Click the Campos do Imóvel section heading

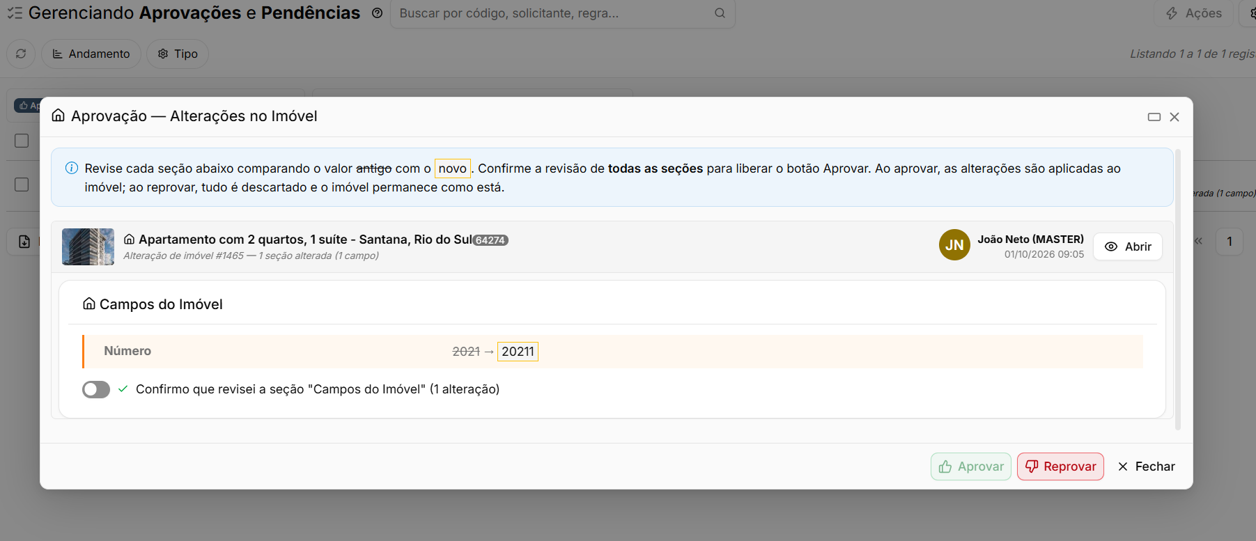click(161, 304)
